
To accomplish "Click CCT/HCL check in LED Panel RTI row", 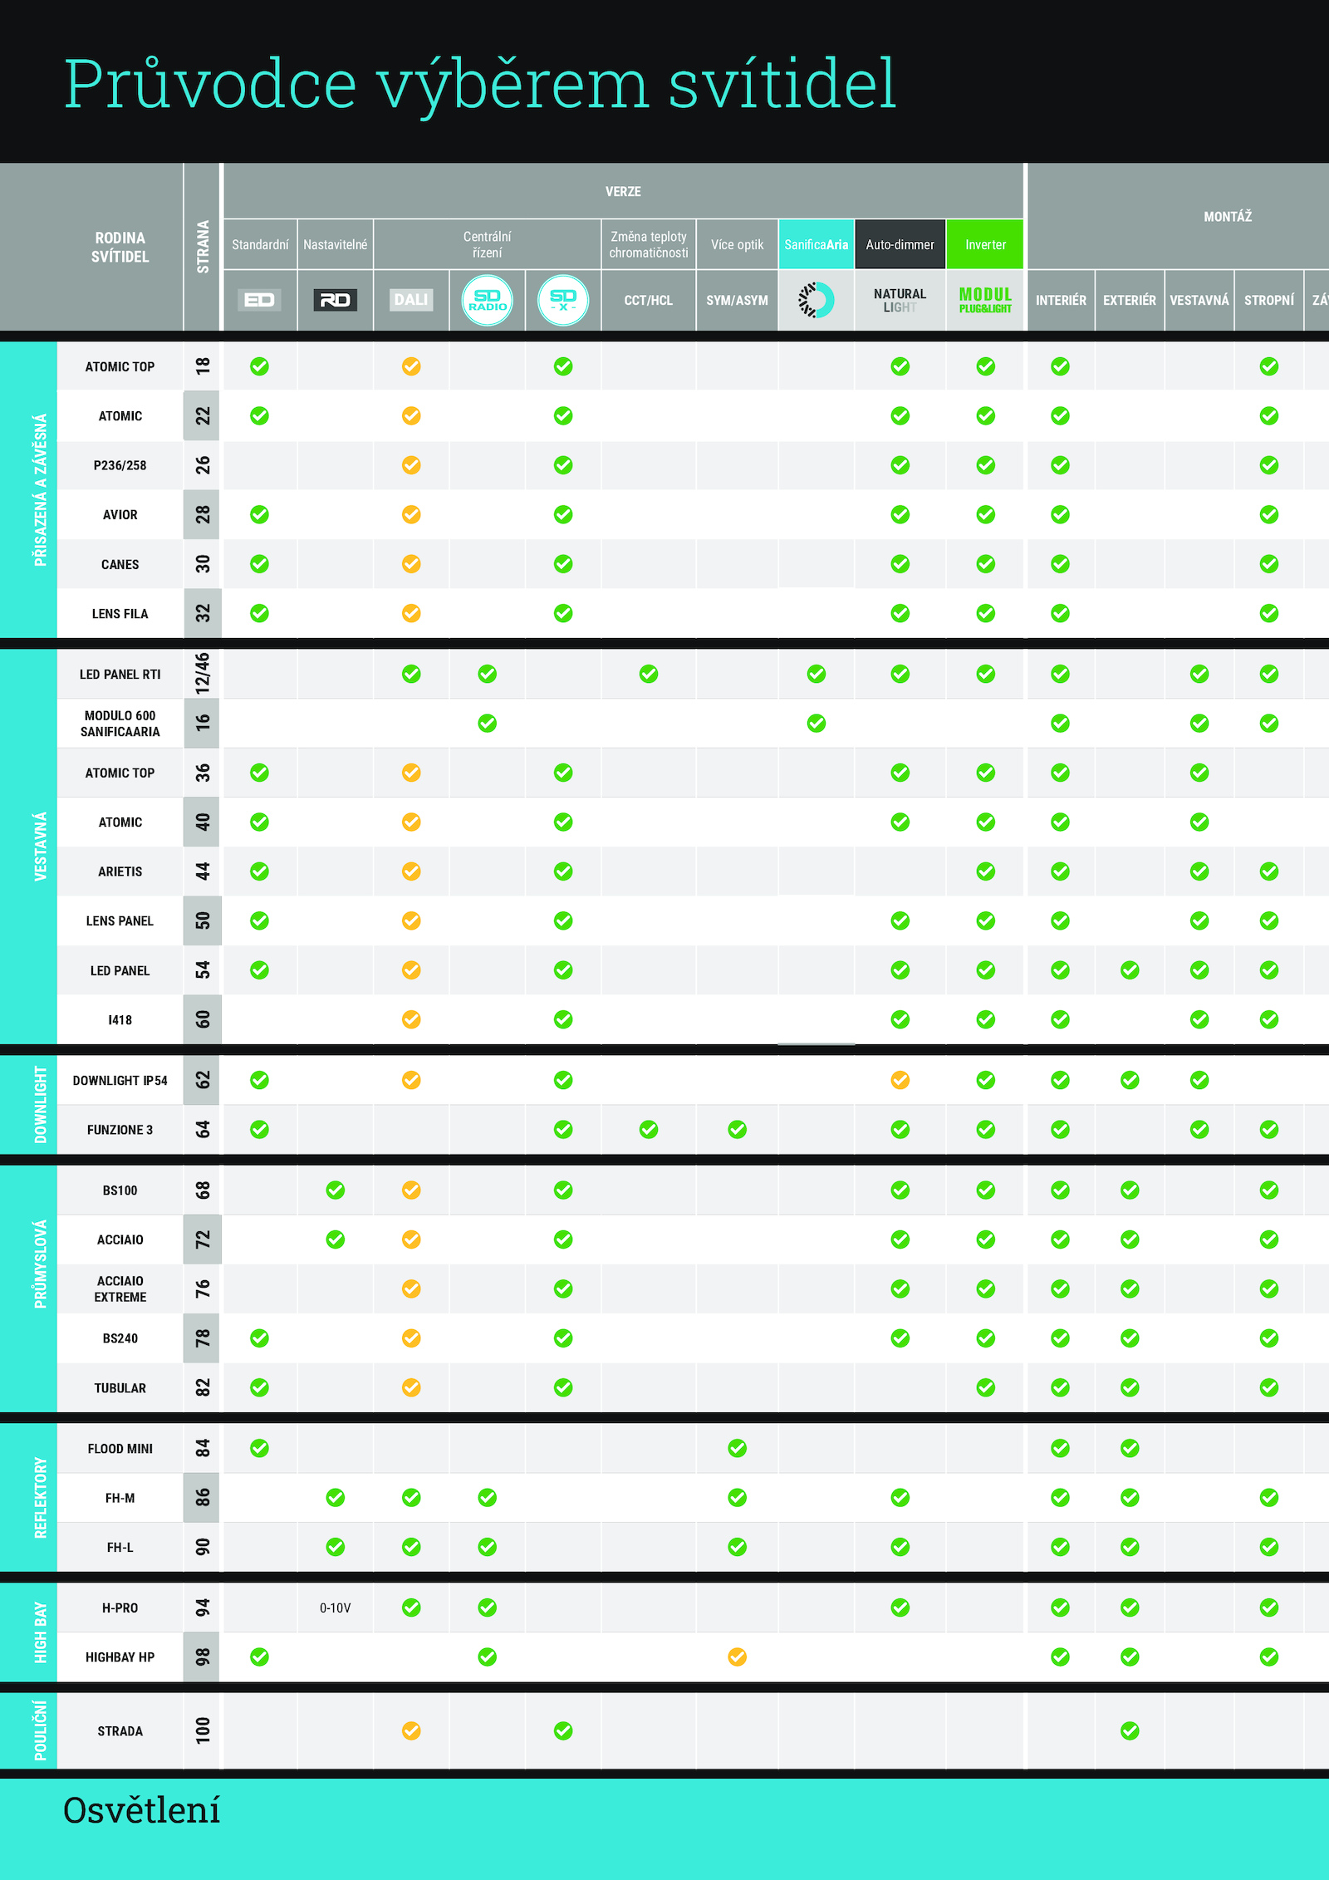I will [x=649, y=674].
